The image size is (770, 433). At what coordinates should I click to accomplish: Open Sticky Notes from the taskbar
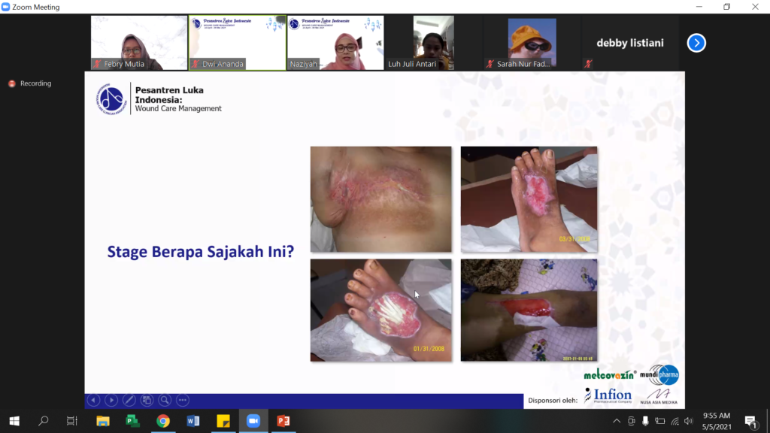point(223,421)
